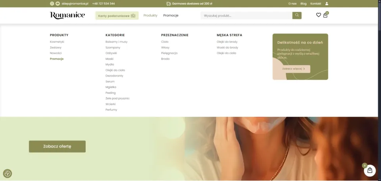Open Balsamy i musy category

[x=116, y=42]
